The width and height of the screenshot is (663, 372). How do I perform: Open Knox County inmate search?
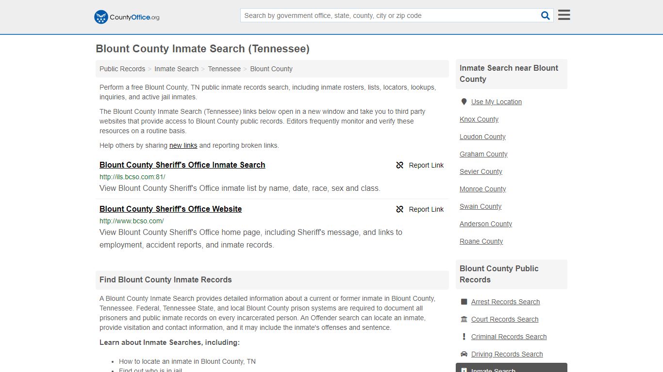click(479, 119)
